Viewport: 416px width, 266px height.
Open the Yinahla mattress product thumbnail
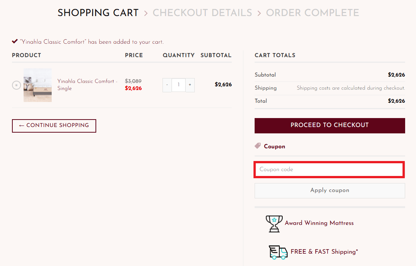coord(37,85)
